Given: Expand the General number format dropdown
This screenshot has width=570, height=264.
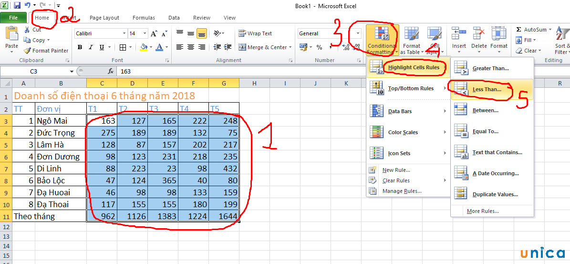Looking at the screenshot, I should pyautogui.click(x=358, y=33).
